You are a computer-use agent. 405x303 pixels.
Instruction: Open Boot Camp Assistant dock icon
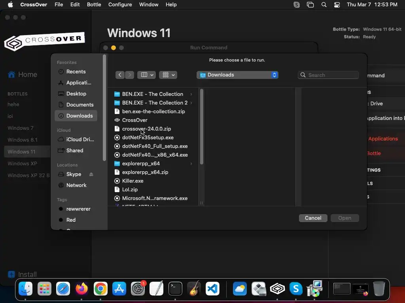click(x=259, y=288)
